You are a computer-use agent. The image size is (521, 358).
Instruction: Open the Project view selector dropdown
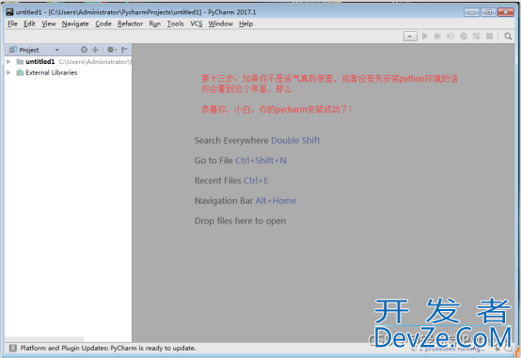coord(56,50)
